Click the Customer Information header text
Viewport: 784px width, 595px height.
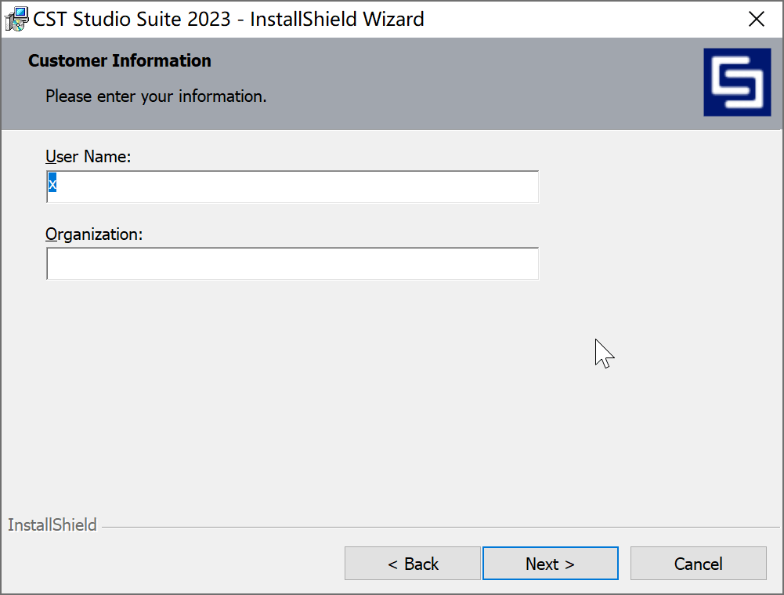(x=119, y=60)
